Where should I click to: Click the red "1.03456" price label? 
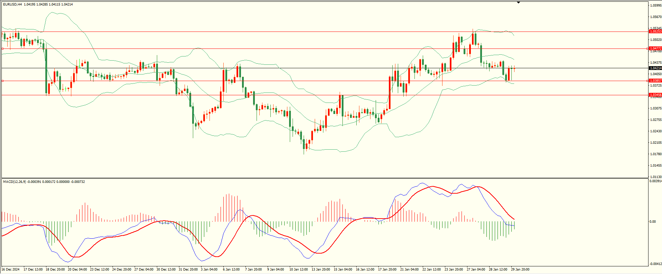coord(655,95)
